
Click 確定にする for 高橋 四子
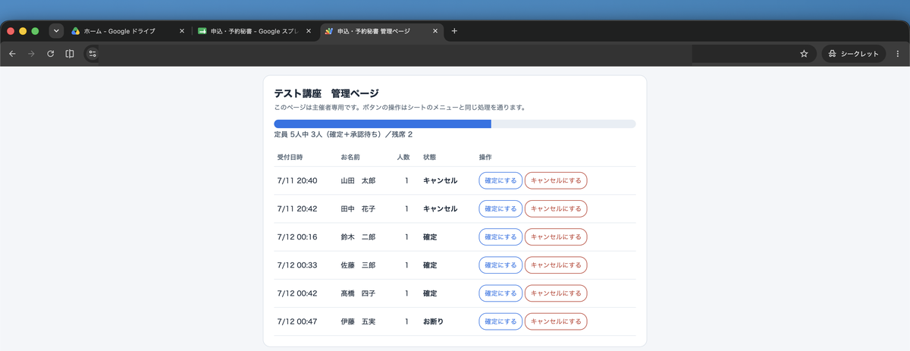(500, 293)
